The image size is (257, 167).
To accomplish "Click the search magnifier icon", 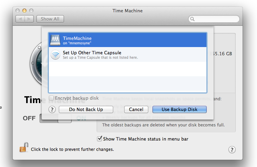I will [x=192, y=19].
